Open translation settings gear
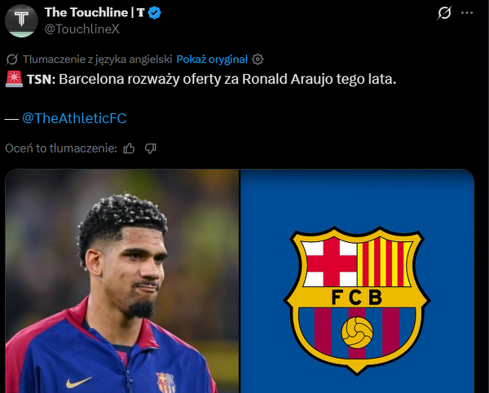Image resolution: width=489 pixels, height=393 pixels. 258,60
